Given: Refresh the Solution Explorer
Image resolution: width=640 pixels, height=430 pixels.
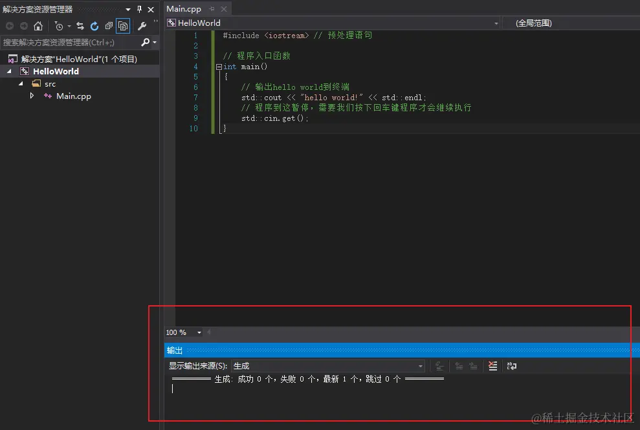Looking at the screenshot, I should [x=94, y=26].
